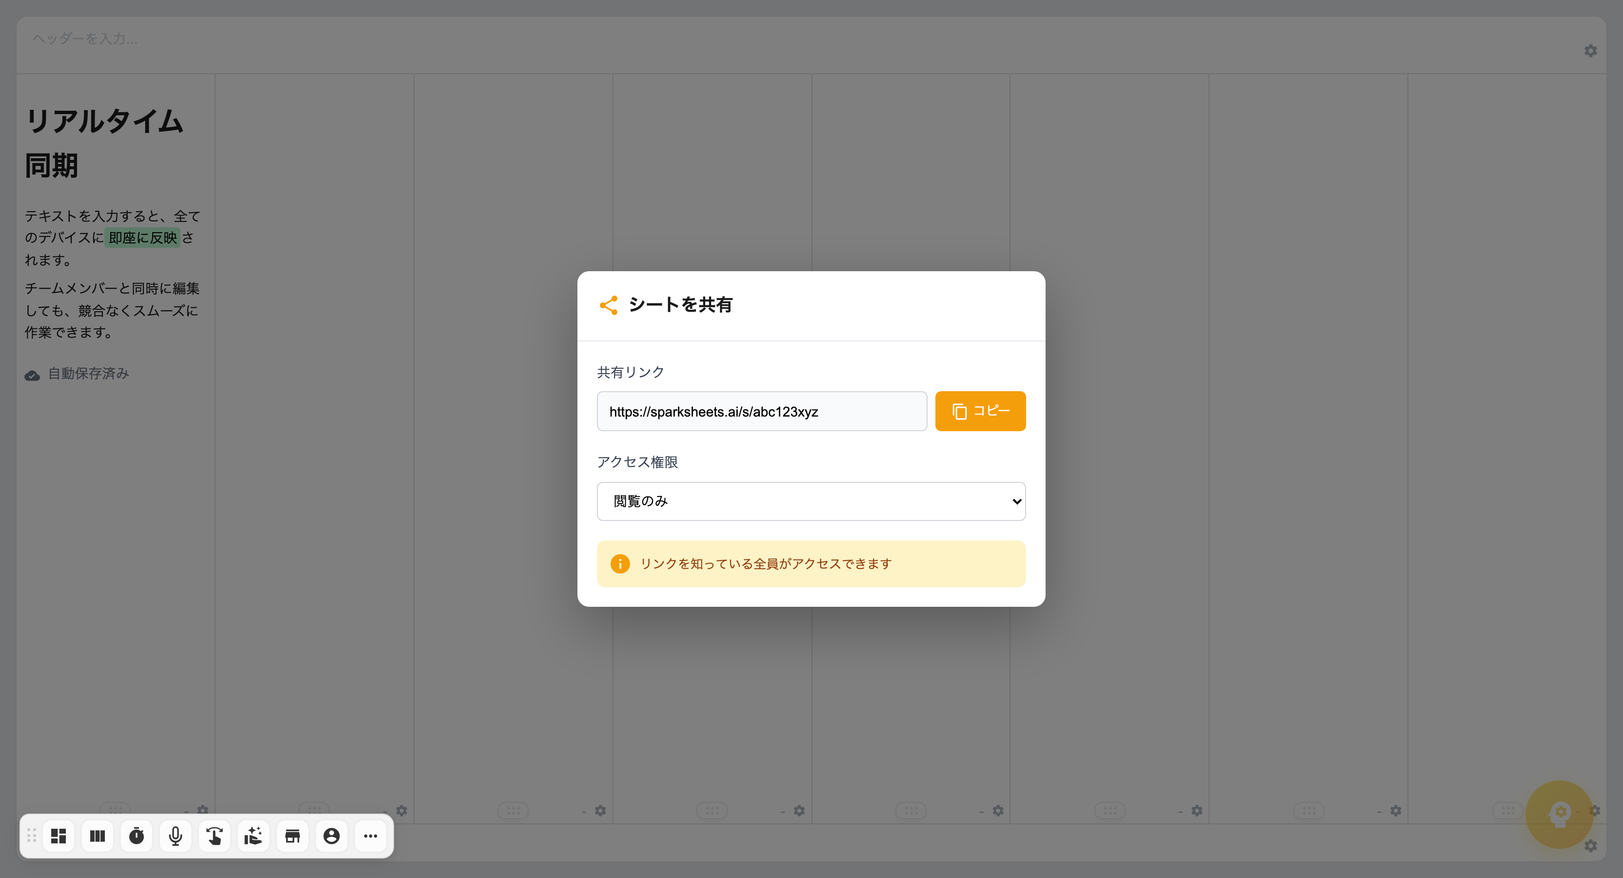Open the AI magic effects tool

coord(253,836)
